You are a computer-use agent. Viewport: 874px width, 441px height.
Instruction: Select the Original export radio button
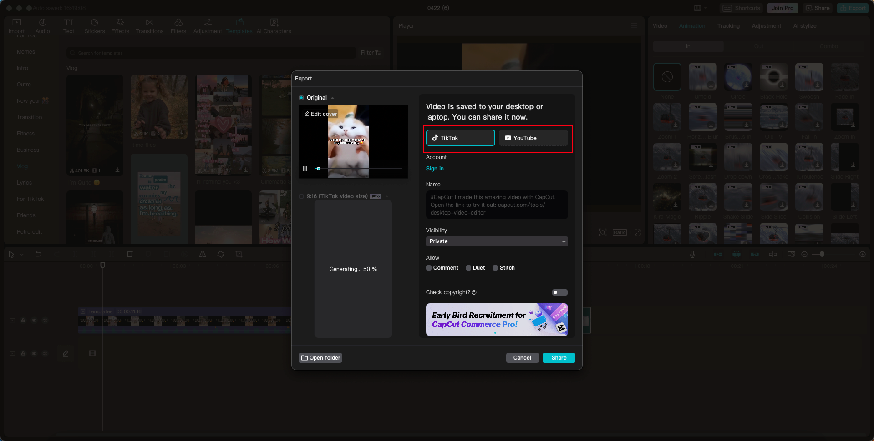[301, 98]
